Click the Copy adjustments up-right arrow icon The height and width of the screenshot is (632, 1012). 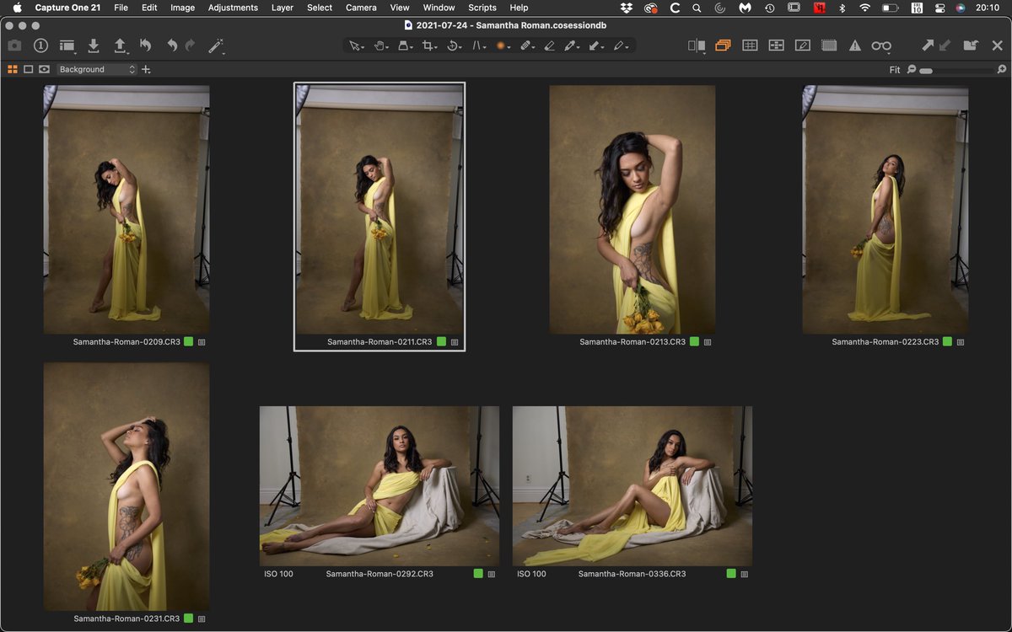928,46
